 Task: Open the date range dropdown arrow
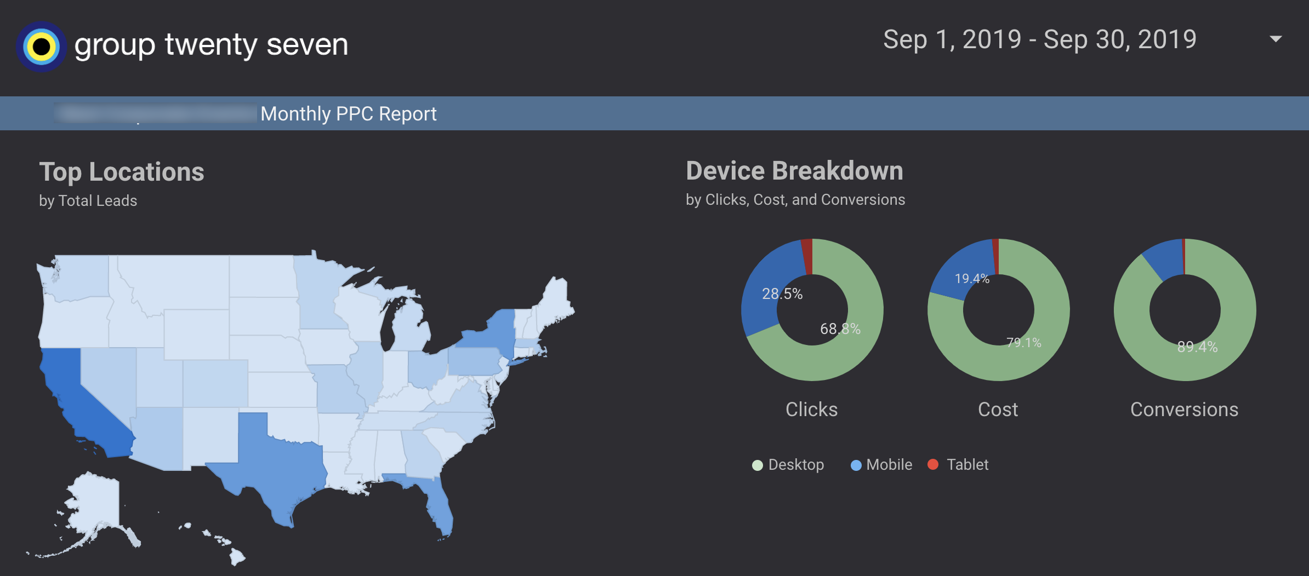tap(1277, 39)
